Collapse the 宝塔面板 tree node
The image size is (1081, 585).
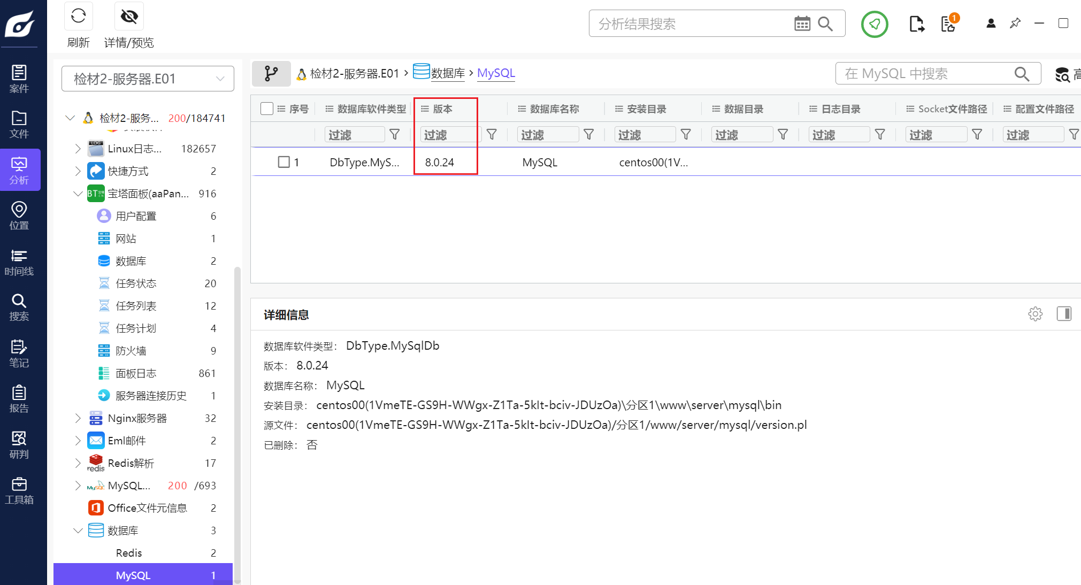point(78,194)
